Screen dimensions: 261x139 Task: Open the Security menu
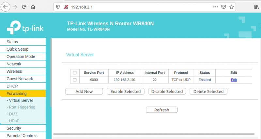coord(23,128)
